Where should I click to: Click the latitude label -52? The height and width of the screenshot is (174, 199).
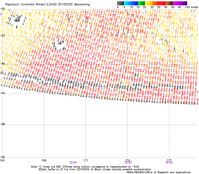[x=2, y=36]
